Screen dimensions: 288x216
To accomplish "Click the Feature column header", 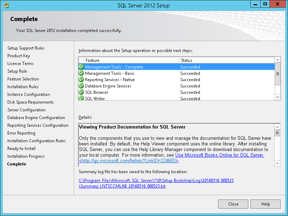I will coord(131,60).
